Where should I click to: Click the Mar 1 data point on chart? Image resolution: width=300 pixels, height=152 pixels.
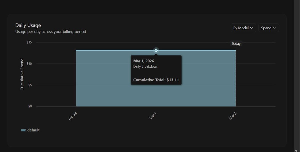click(156, 50)
